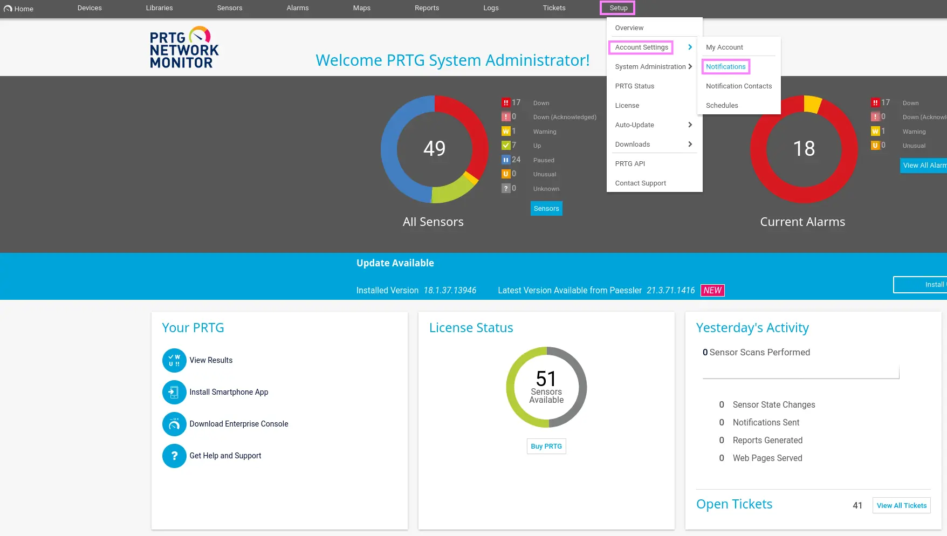Expand the Auto-Update submenu arrow
947x536 pixels.
click(x=690, y=125)
